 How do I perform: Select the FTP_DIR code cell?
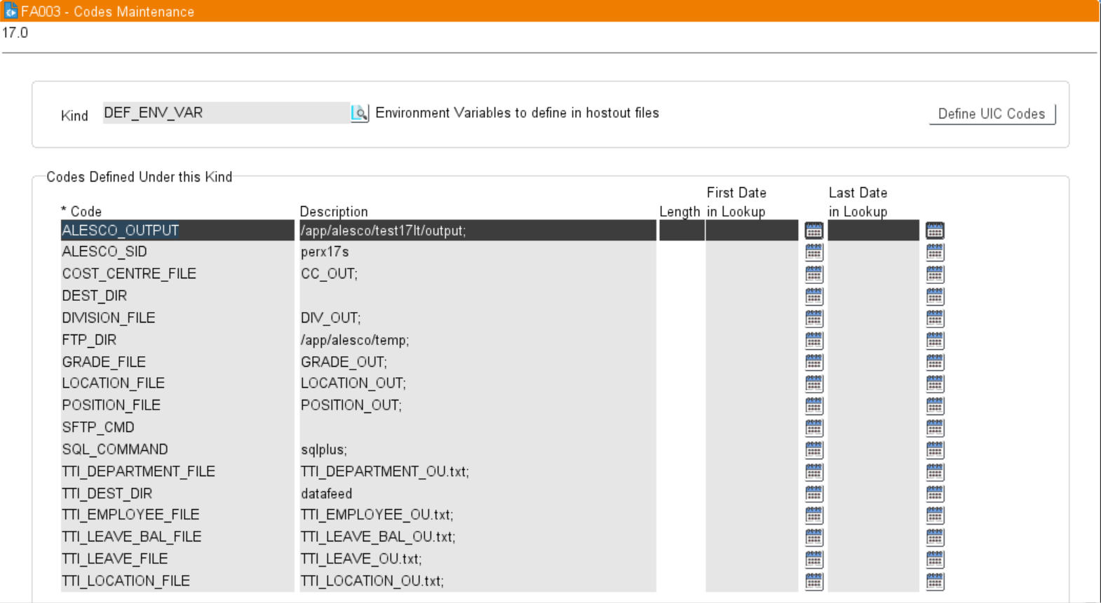point(177,340)
